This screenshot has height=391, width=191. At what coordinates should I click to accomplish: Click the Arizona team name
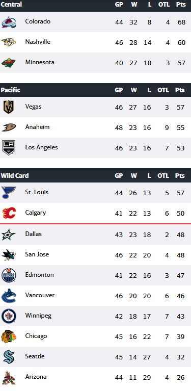pyautogui.click(x=36, y=377)
